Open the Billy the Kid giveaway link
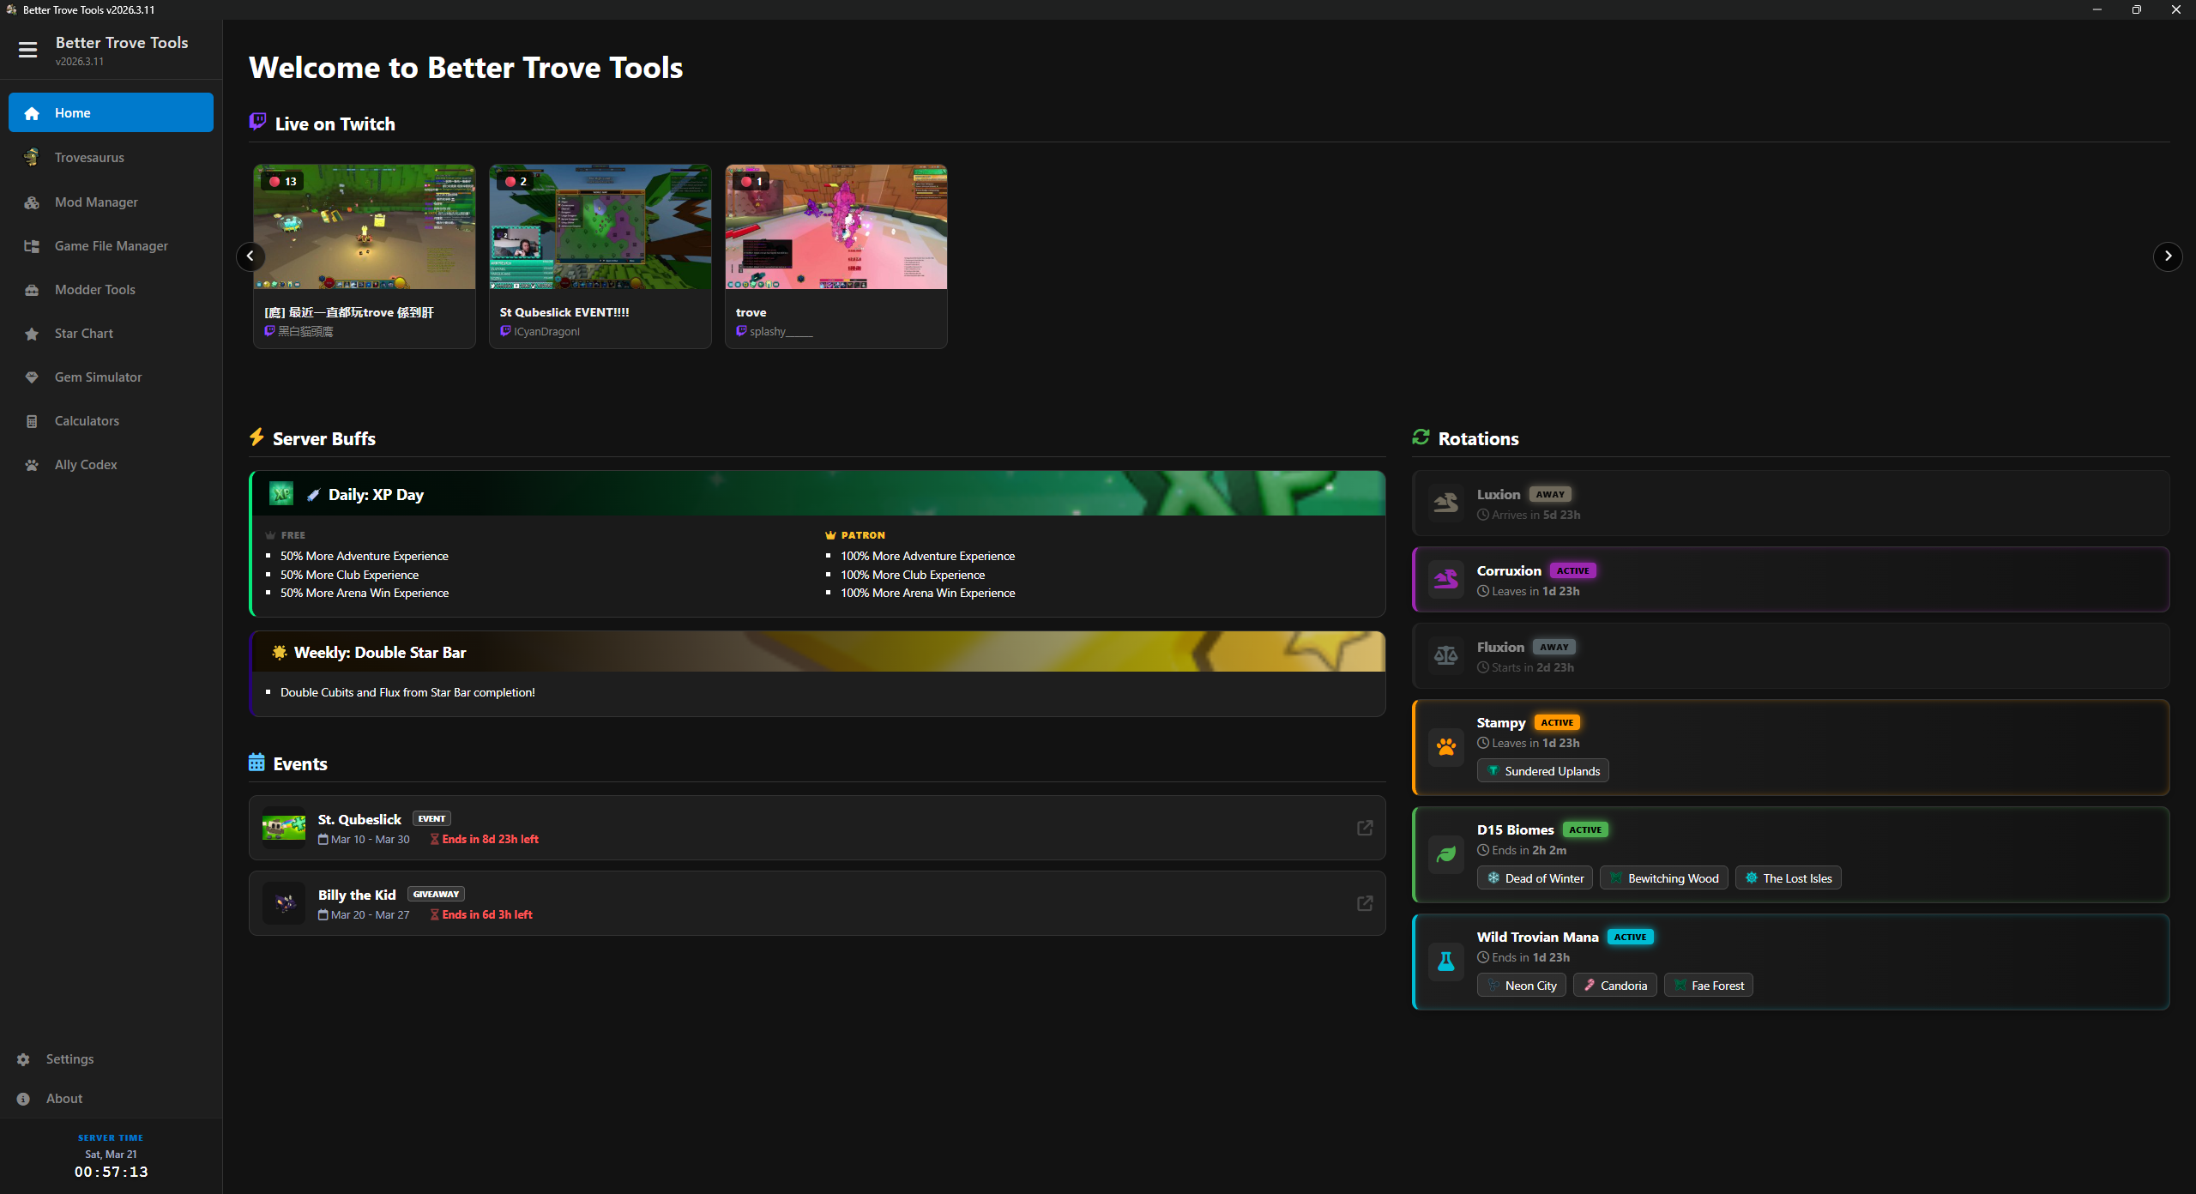The height and width of the screenshot is (1194, 2196). coord(1364,903)
